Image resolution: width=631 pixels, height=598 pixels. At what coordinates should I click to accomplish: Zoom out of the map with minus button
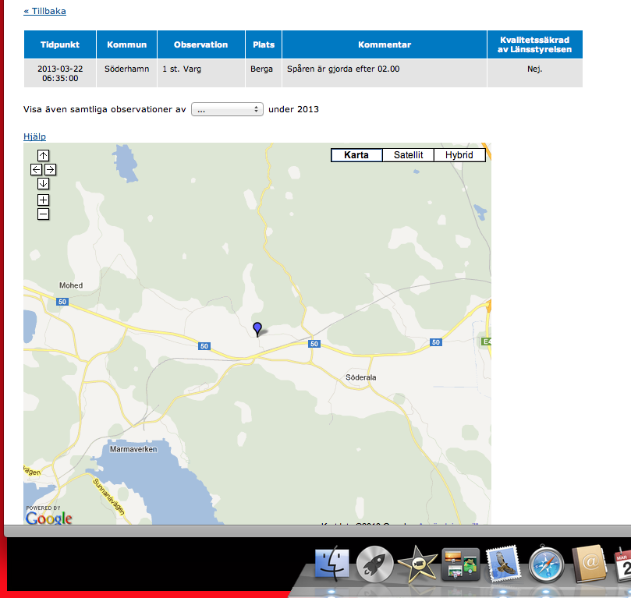coord(44,214)
